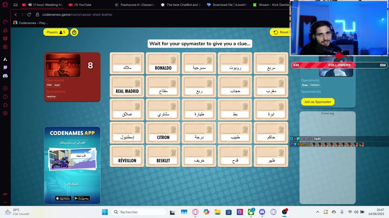Select the REAL MADRID card

[x=127, y=87]
